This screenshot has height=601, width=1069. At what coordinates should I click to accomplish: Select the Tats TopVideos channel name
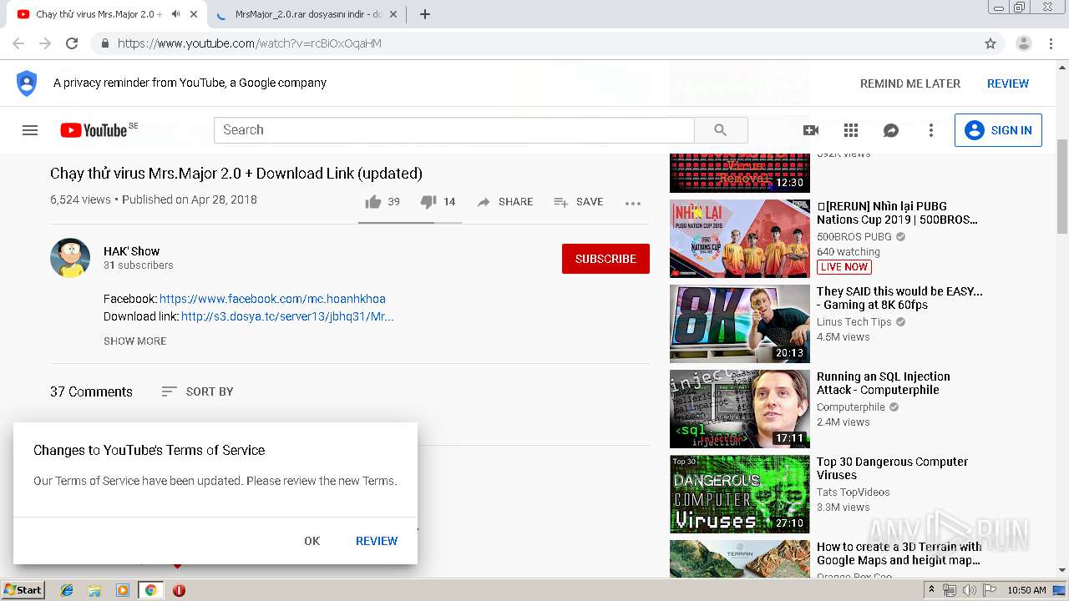tap(854, 492)
